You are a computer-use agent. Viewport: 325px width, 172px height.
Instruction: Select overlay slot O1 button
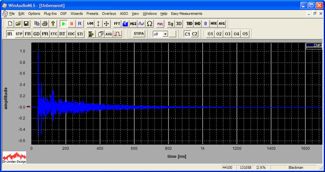click(210, 34)
